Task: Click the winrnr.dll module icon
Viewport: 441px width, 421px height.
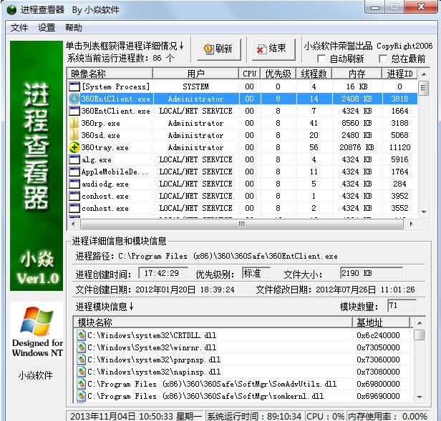Action: pos(82,347)
